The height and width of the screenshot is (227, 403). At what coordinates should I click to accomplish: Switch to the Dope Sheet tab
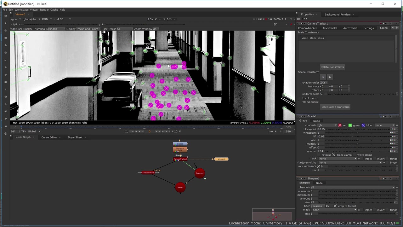coord(75,137)
